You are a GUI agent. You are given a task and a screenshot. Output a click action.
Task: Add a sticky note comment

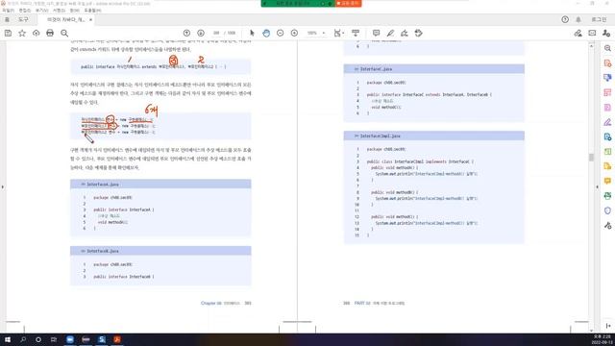[x=376, y=34]
